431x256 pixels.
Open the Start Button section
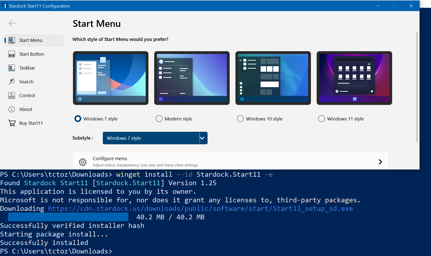click(34, 54)
